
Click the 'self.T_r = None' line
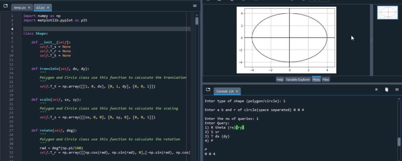55,51
